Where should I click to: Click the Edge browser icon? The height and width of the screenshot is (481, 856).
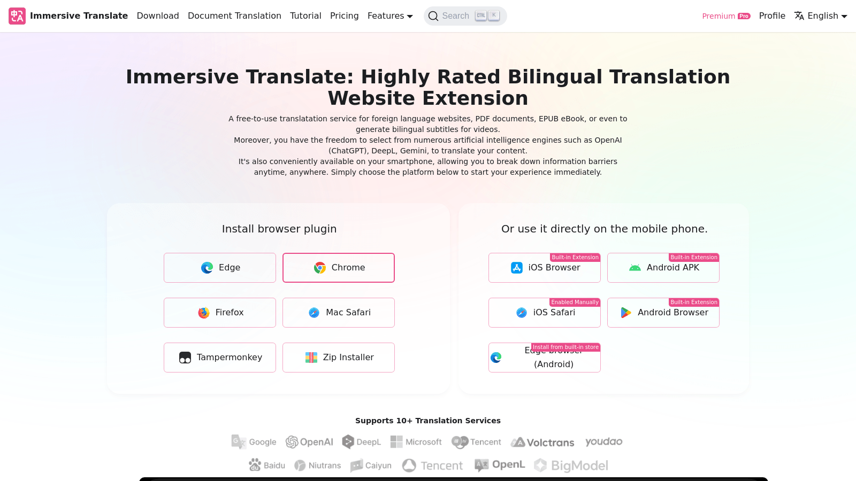point(207,268)
